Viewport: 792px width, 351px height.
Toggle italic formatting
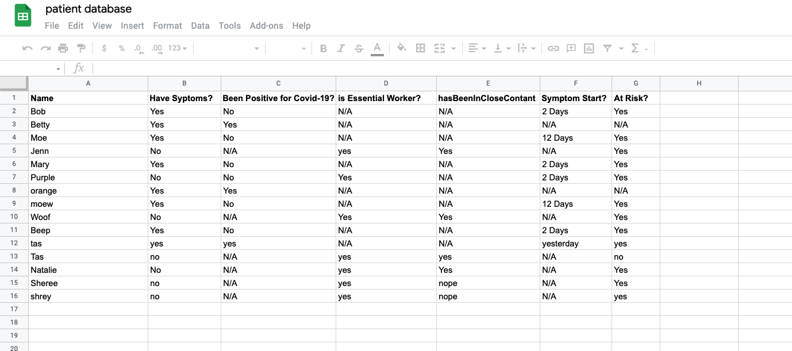[x=341, y=49]
